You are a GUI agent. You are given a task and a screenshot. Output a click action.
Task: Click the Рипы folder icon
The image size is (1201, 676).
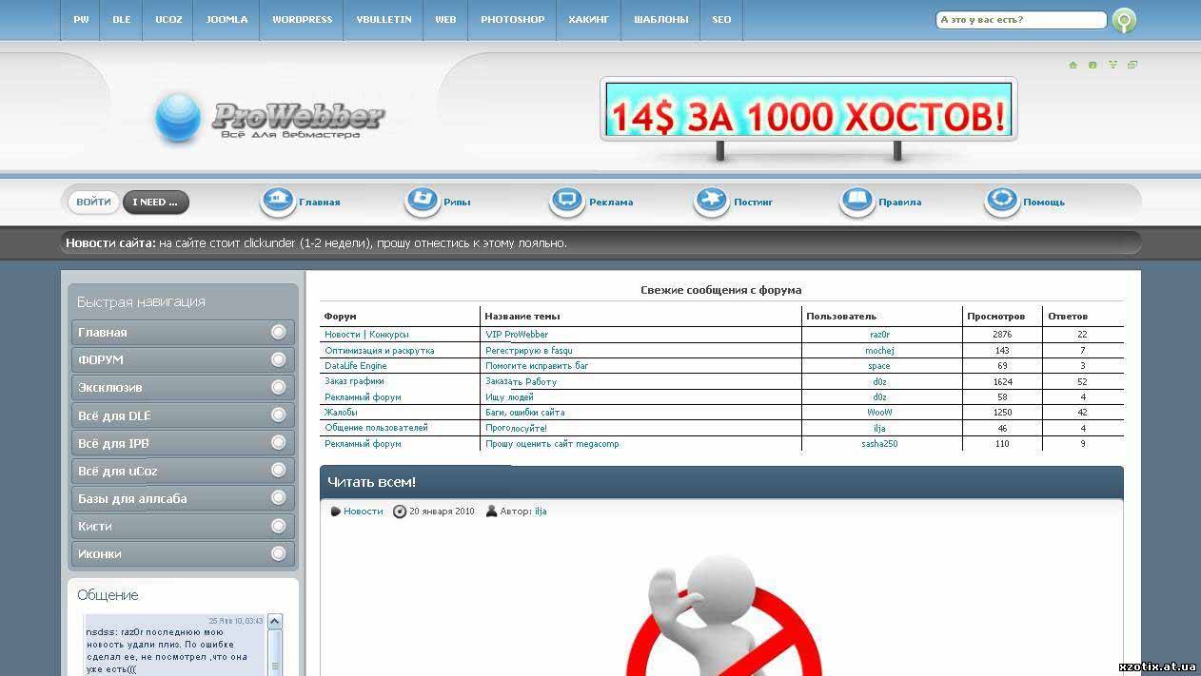pos(422,202)
